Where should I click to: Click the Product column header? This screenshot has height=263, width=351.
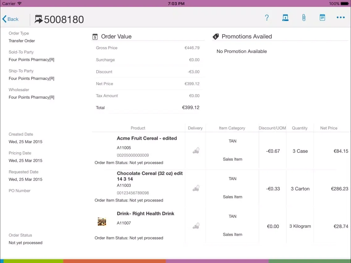click(x=138, y=128)
